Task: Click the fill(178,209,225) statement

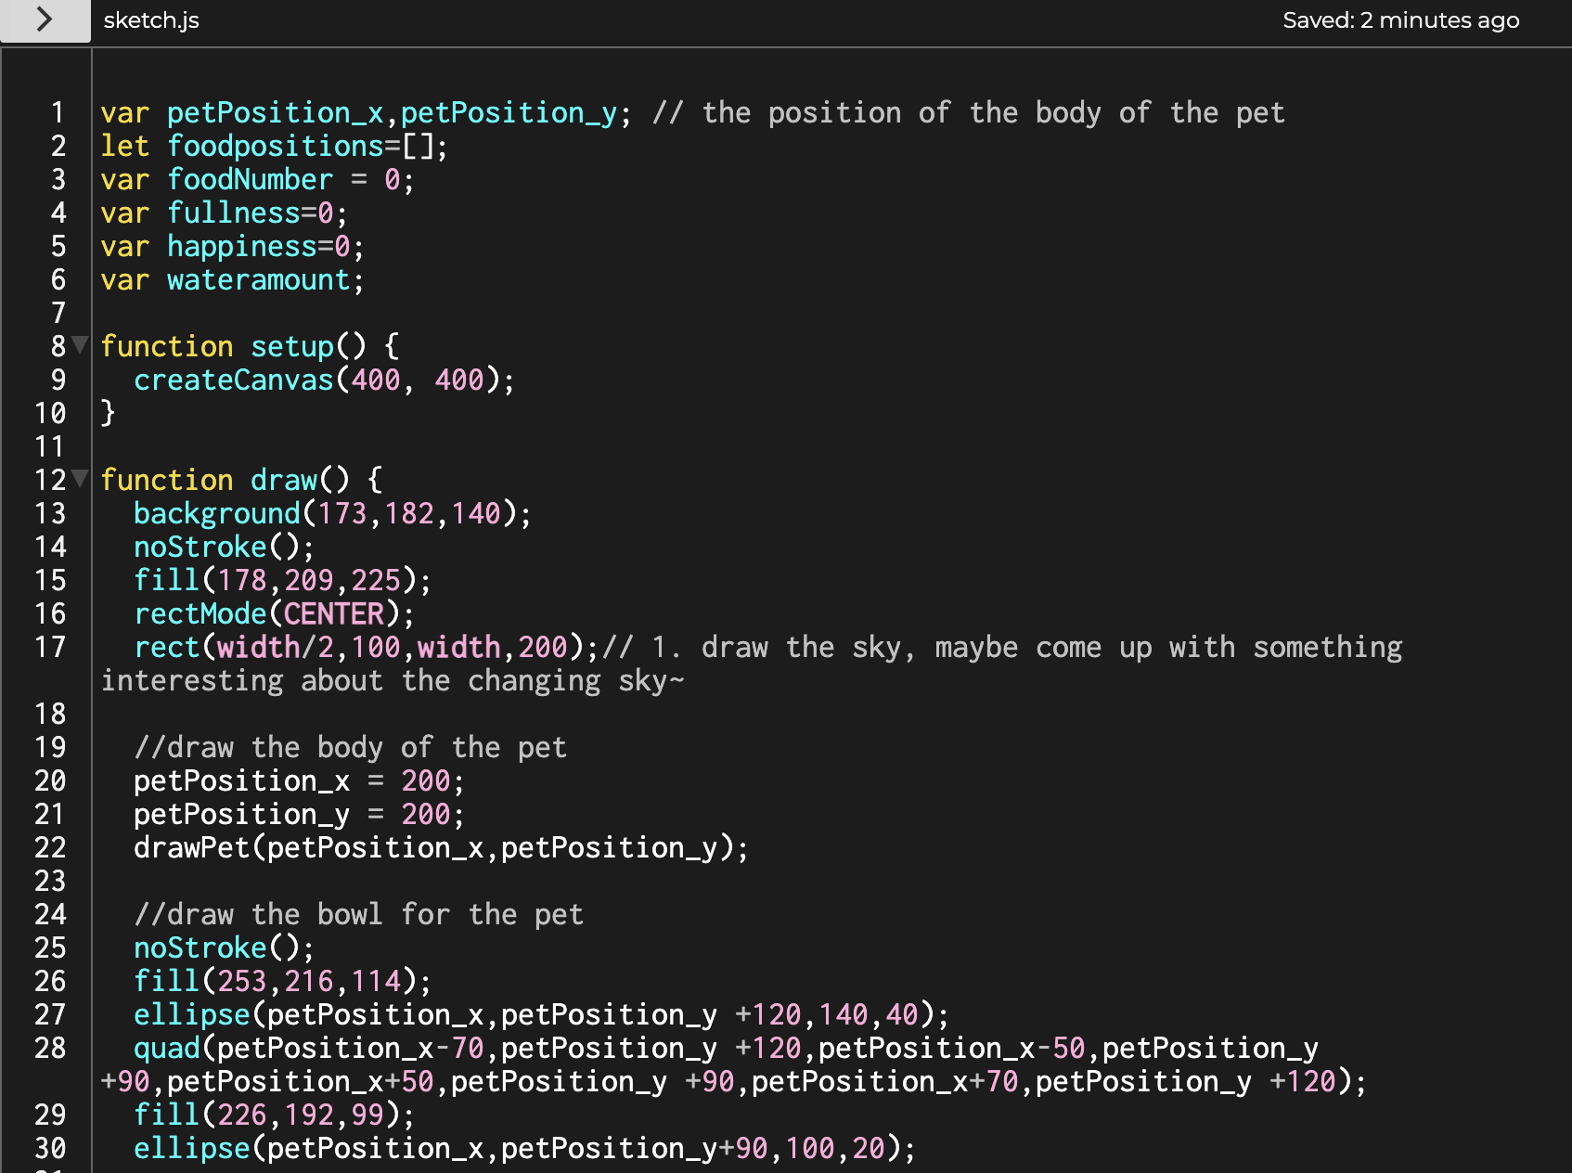Action: click(x=282, y=581)
